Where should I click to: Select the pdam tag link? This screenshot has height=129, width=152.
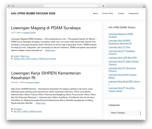[x=23, y=59]
